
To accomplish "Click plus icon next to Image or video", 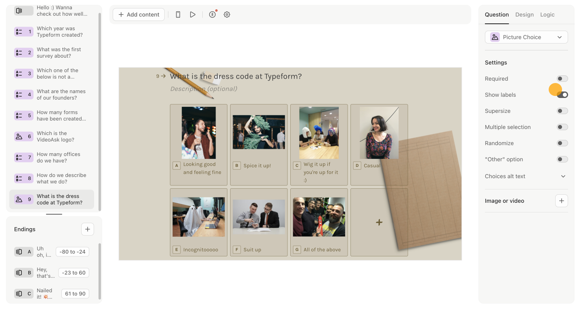I will [562, 201].
